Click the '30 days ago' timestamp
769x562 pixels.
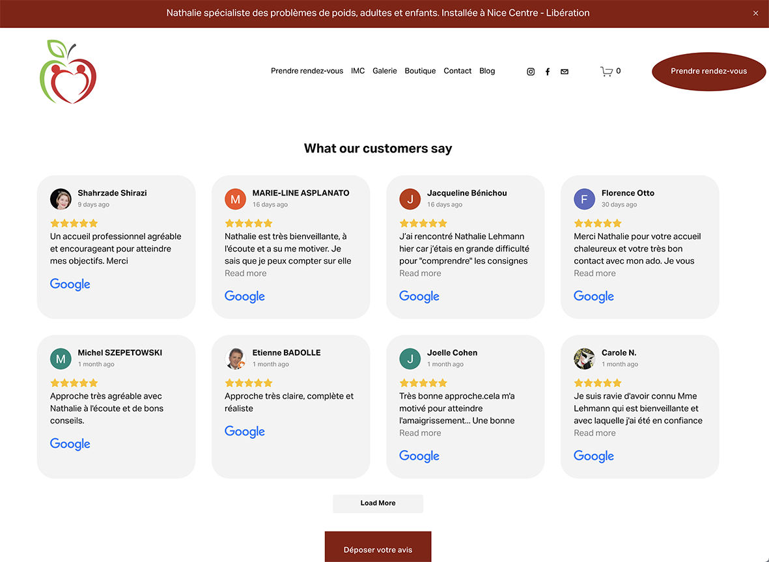pos(619,204)
